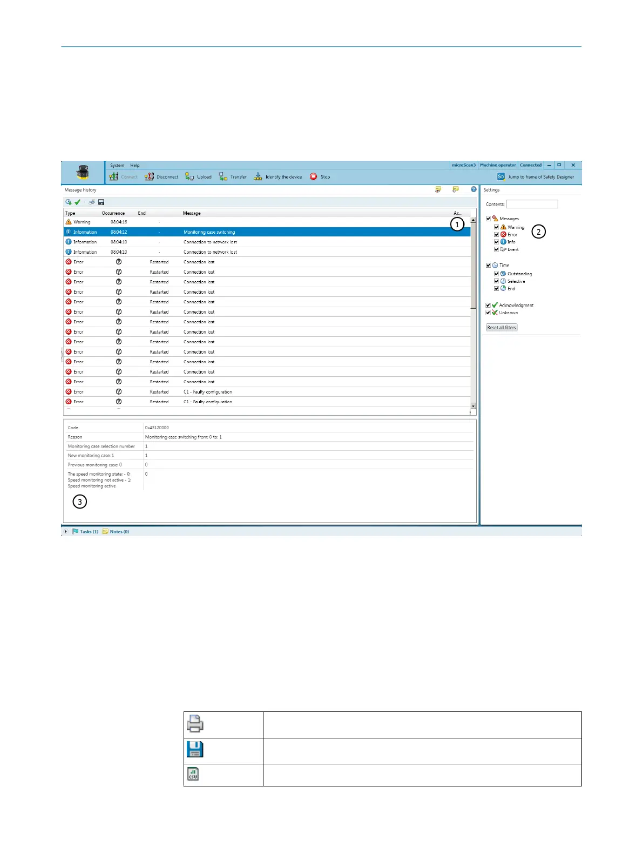643x855 pixels.
Task: Click the End column header
Action: tap(141, 213)
